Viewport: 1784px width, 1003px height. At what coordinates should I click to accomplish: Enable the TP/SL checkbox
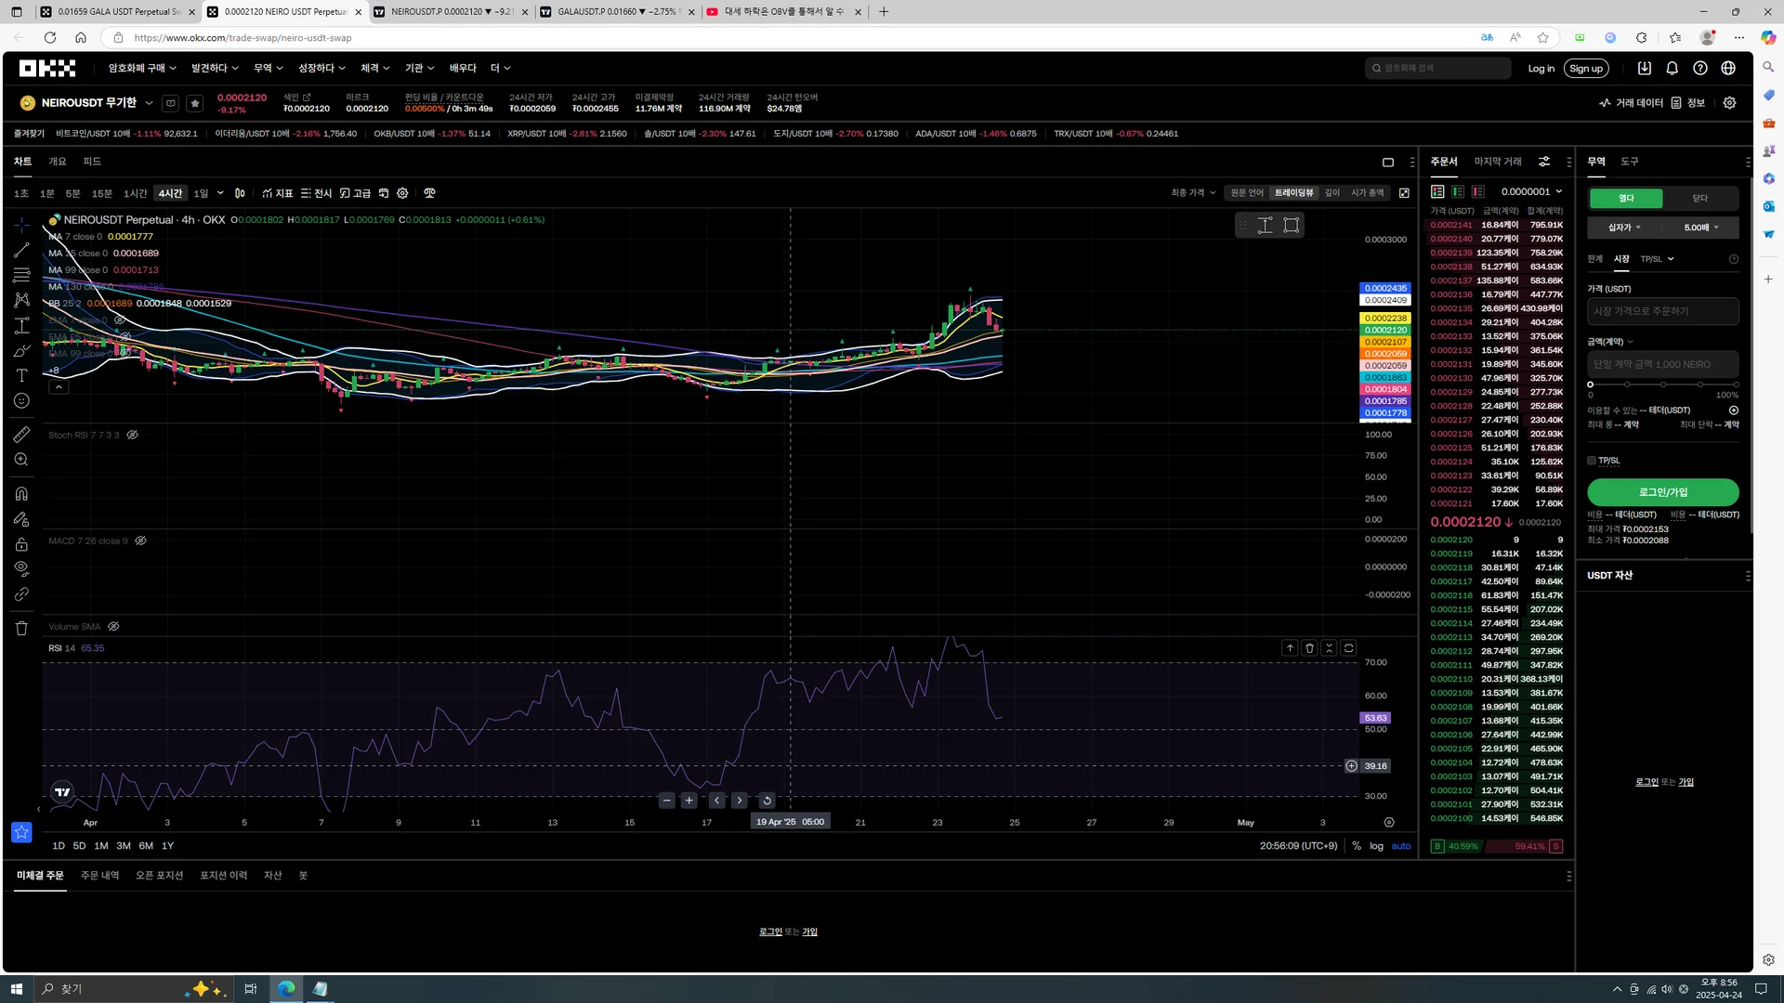(x=1592, y=461)
